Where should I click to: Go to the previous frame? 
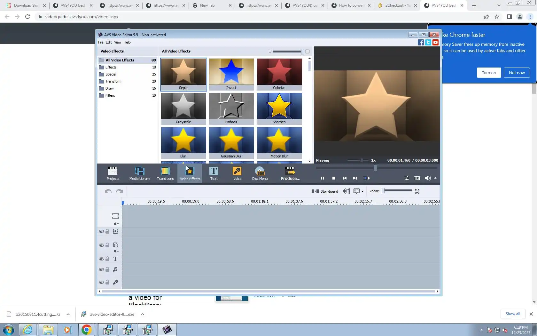point(345,178)
